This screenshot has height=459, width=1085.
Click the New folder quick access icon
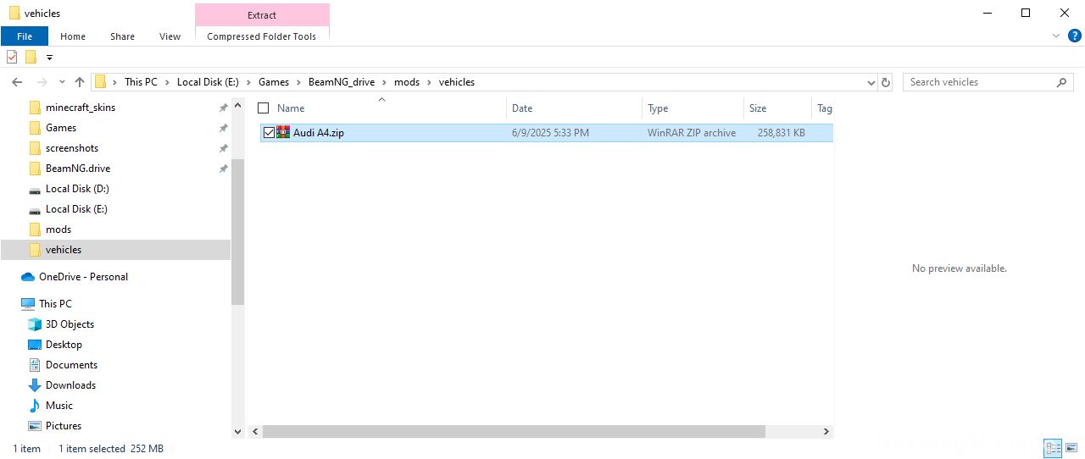[x=31, y=57]
